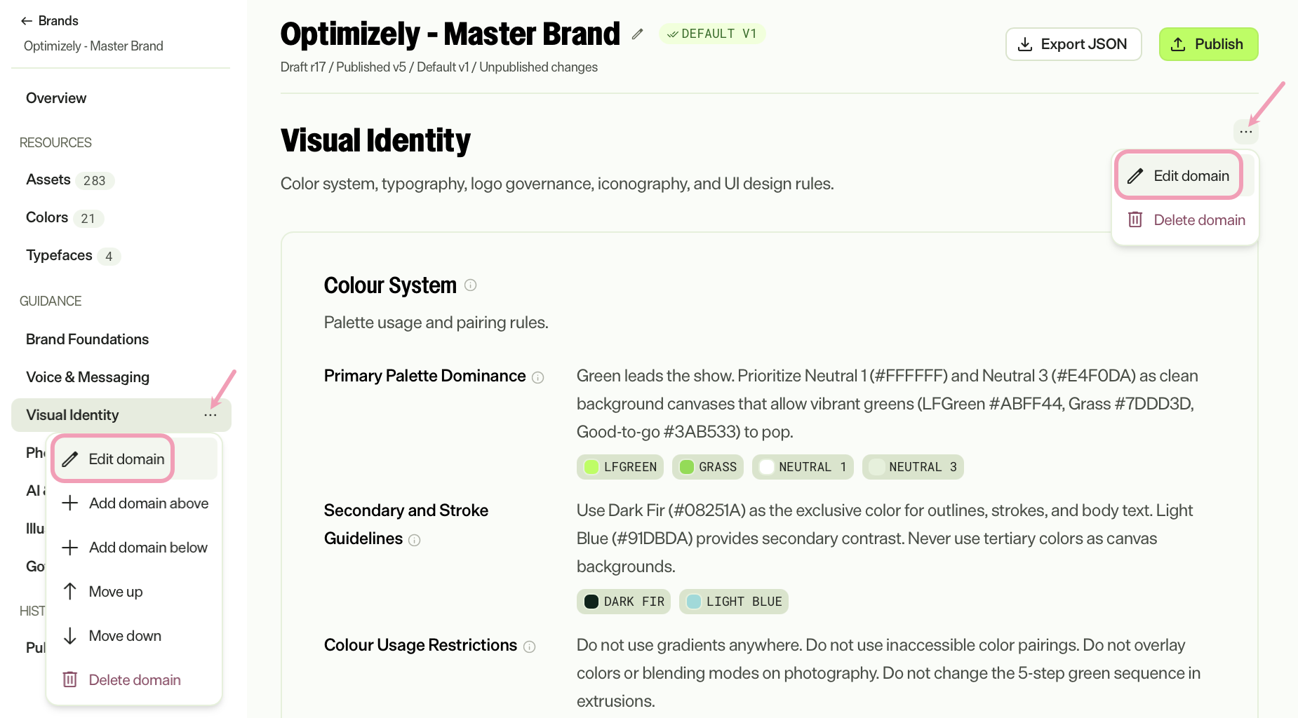Click the GRASS color chip
The height and width of the screenshot is (718, 1298).
708,467
